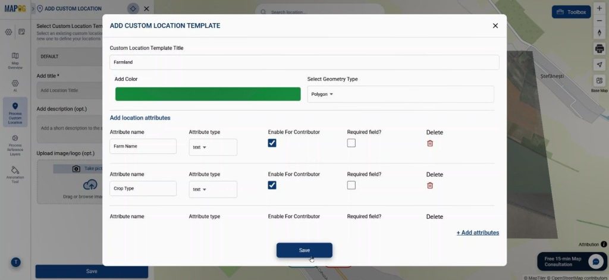Close the Add Custom Location side panel
The height and width of the screenshot is (280, 609).
[x=146, y=8]
